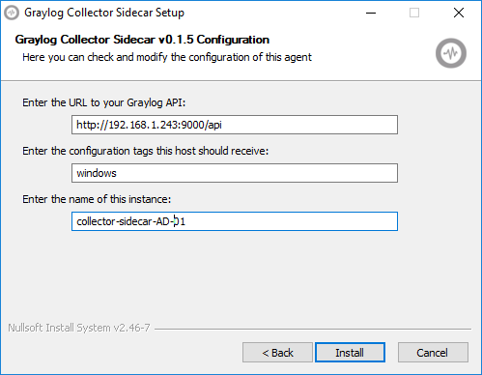The height and width of the screenshot is (375, 482).
Task: Click the maximize button in title bar
Action: tap(414, 13)
